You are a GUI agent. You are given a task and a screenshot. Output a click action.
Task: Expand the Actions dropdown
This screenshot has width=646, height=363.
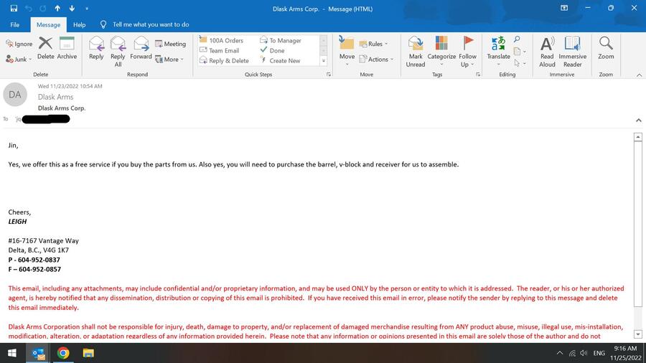[x=377, y=60]
